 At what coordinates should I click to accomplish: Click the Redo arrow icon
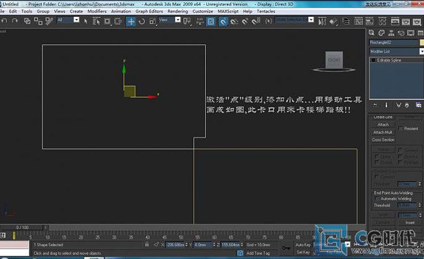click(15, 21)
